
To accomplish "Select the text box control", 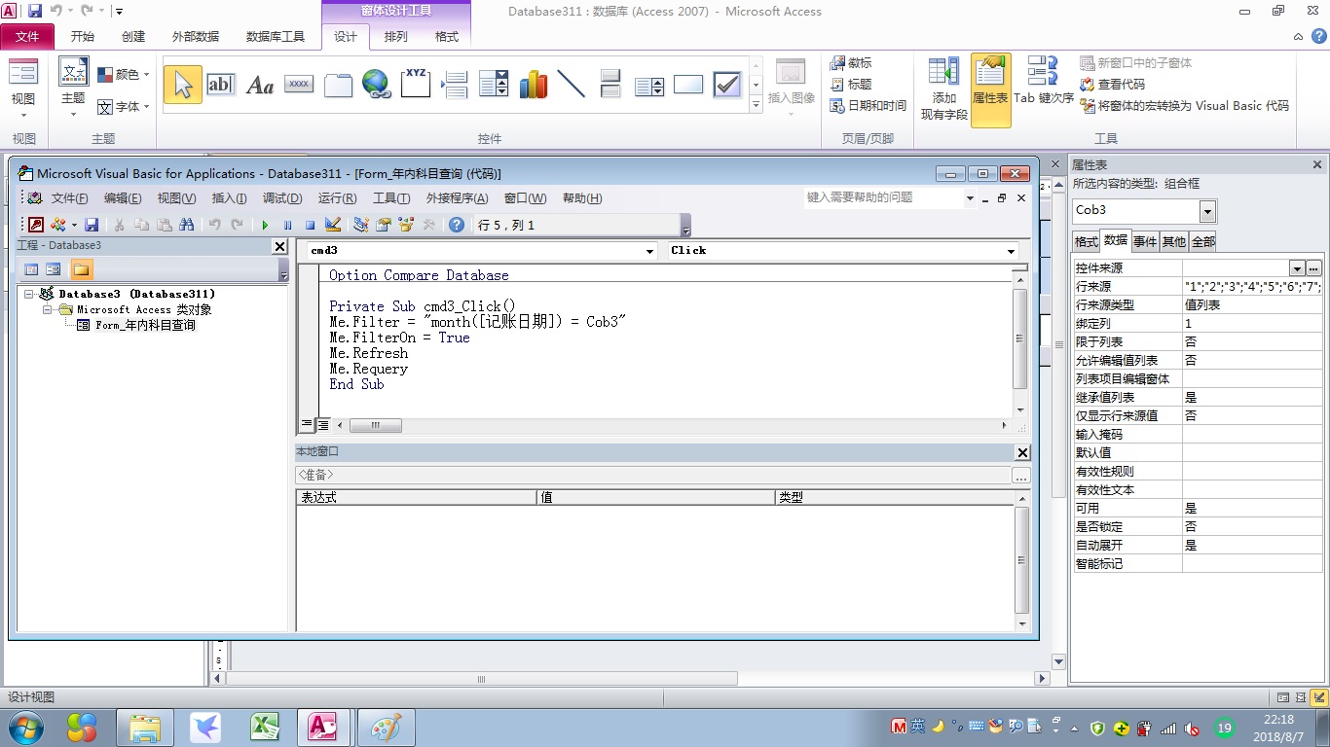I will tap(221, 85).
